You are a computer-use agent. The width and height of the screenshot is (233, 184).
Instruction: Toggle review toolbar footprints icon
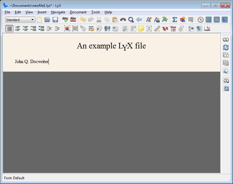pyautogui.click(x=225, y=20)
